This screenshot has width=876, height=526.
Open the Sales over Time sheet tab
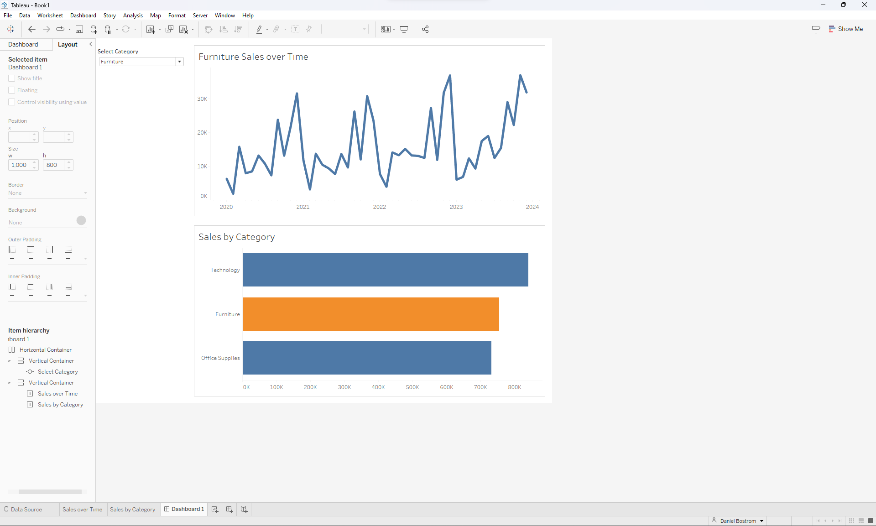coord(82,509)
